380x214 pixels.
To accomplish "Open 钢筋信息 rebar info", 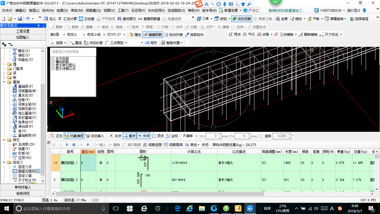I will (x=152, y=145).
